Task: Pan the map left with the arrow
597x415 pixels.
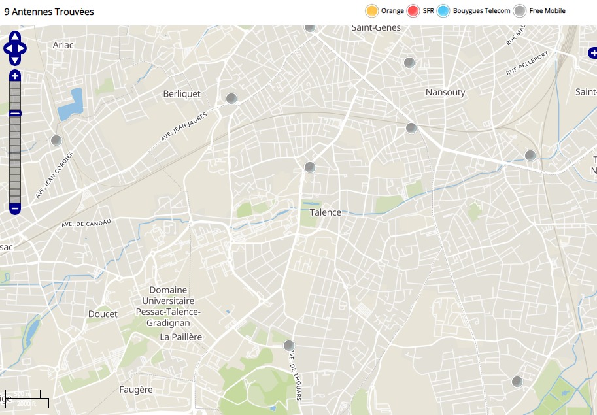Action: (7, 48)
